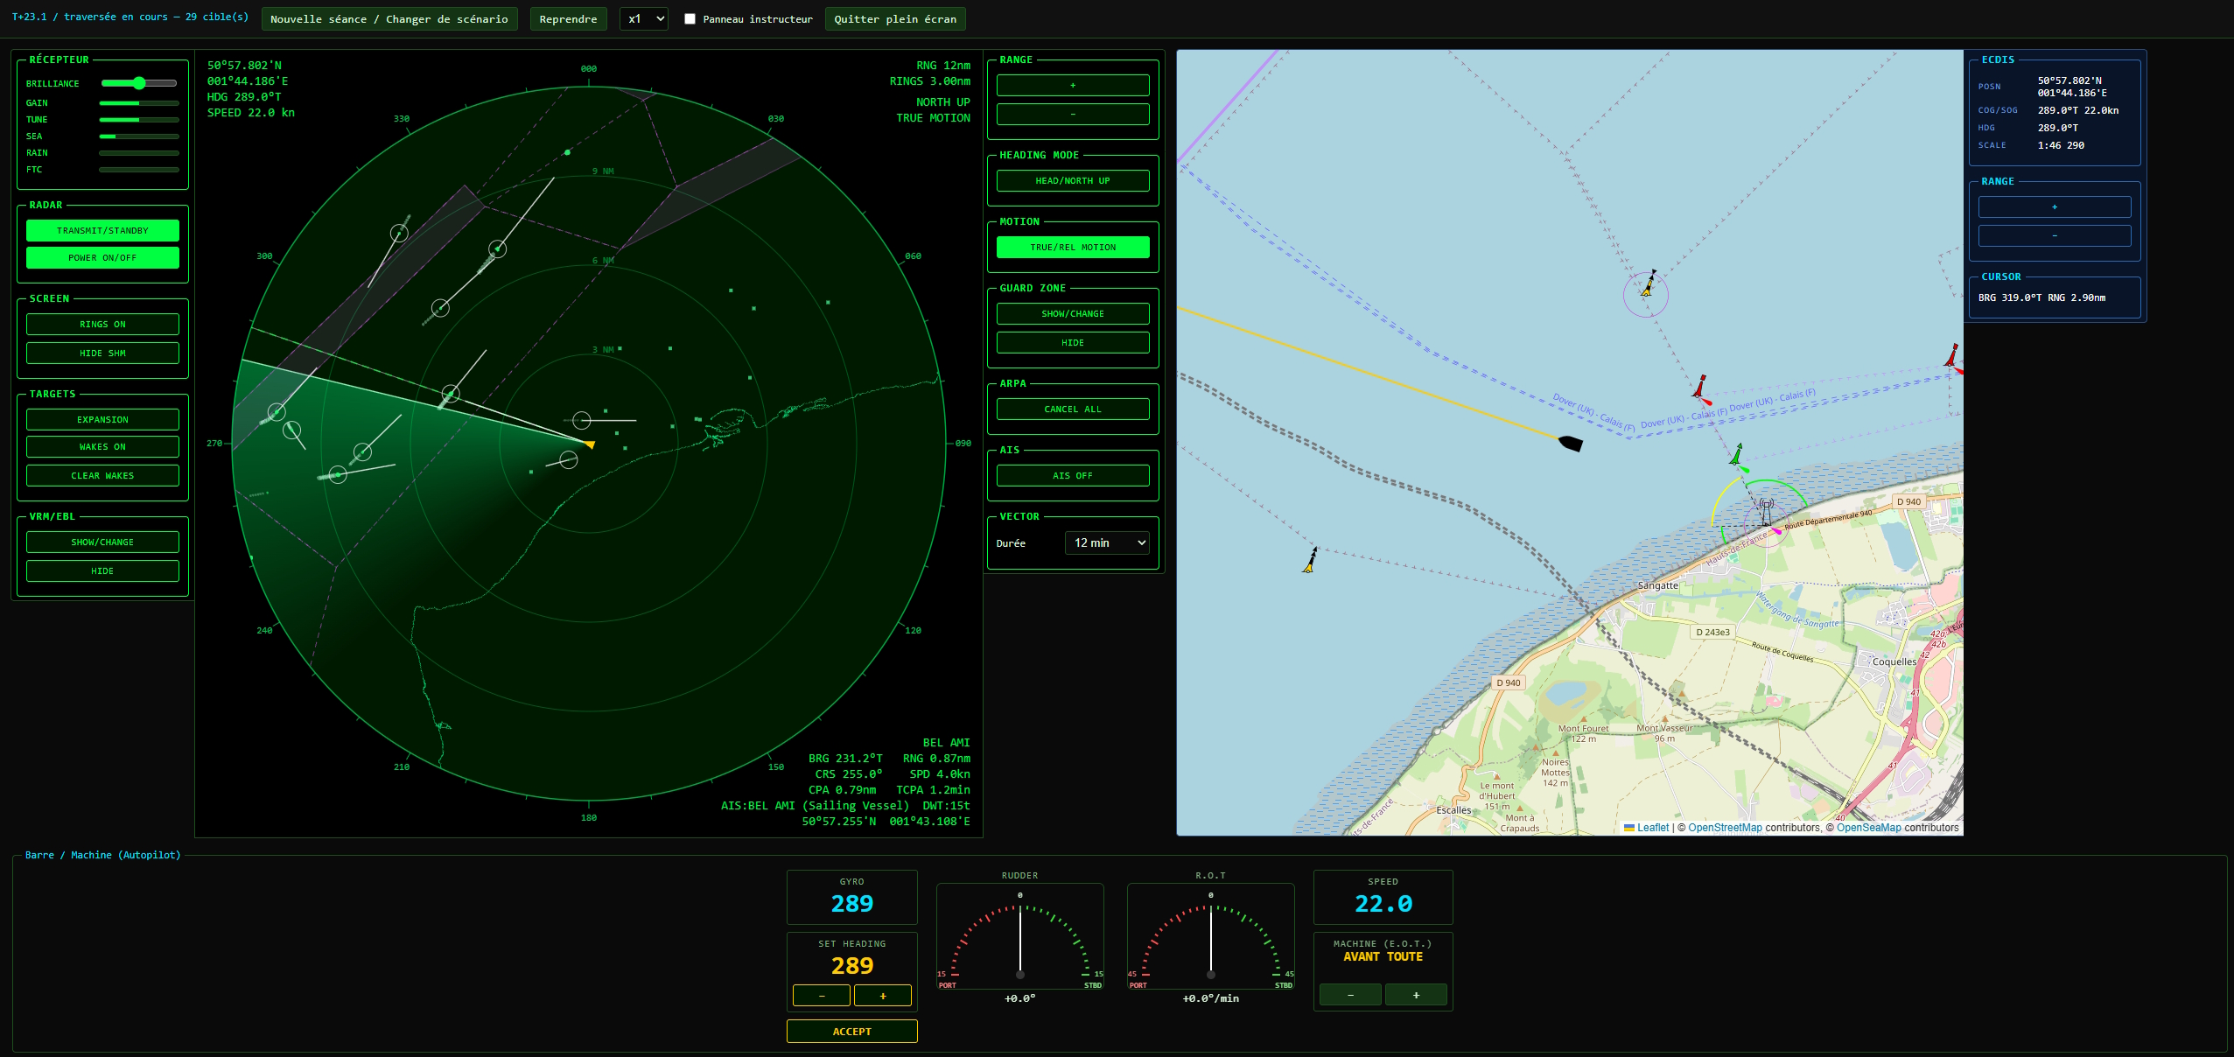The width and height of the screenshot is (2234, 1057).
Task: Increase machine telegraph with plus button
Action: coord(1416,995)
